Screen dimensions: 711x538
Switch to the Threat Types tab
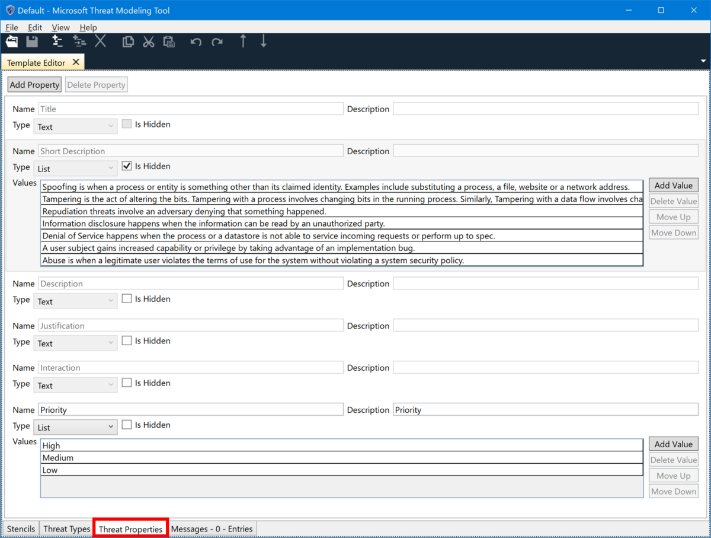pos(67,529)
